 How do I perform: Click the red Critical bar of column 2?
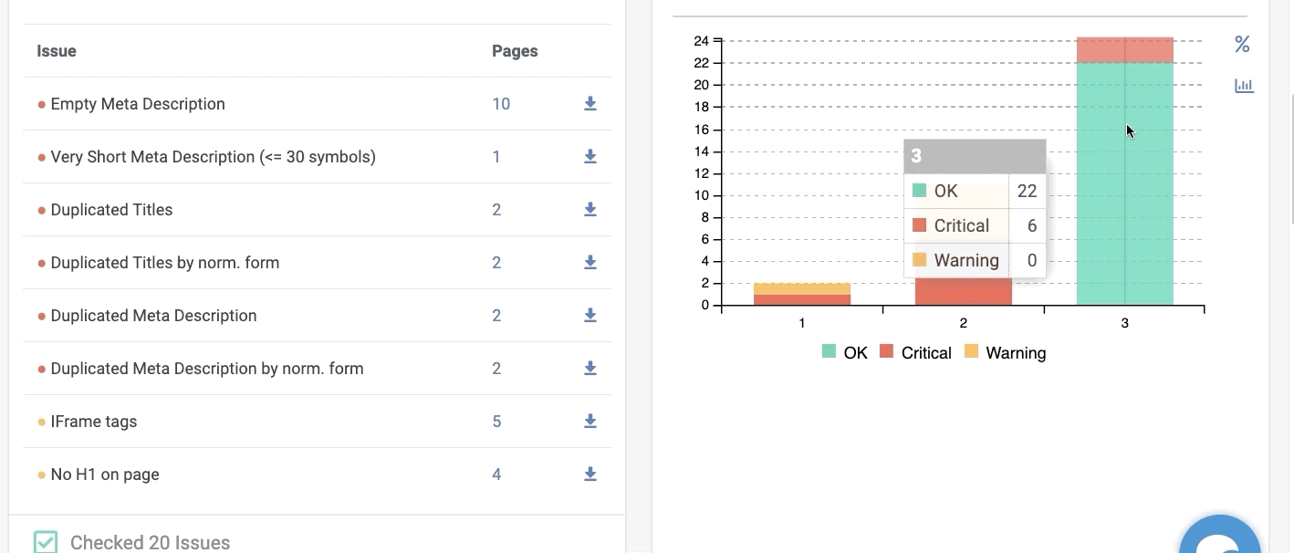tap(964, 292)
